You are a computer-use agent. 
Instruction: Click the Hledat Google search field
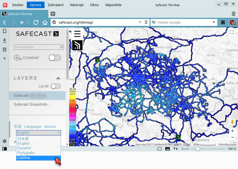[184, 23]
